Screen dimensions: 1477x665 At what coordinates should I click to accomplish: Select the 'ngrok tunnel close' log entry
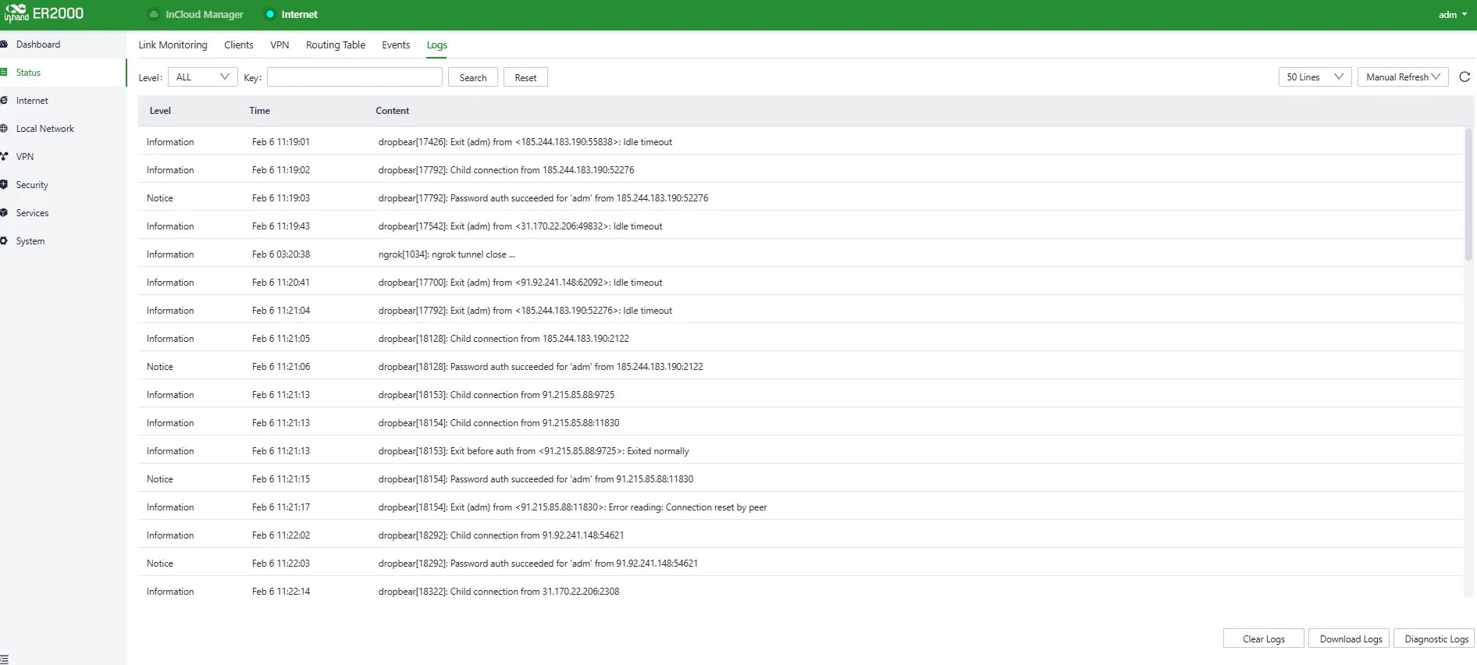coord(800,254)
